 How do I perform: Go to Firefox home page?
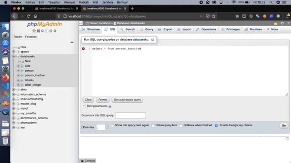coord(35,16)
